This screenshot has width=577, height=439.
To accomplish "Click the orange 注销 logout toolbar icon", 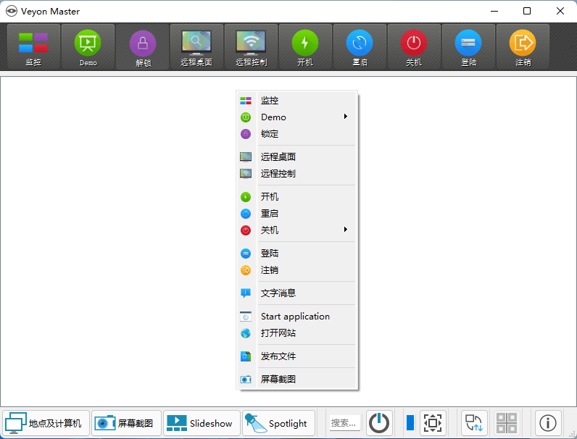I will [x=523, y=48].
